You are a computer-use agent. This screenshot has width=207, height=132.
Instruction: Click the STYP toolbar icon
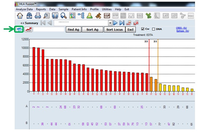coord(115,16)
